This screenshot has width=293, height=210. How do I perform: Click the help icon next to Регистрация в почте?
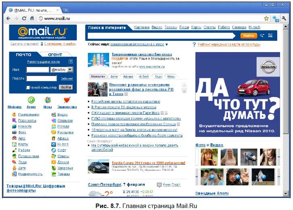(70, 61)
